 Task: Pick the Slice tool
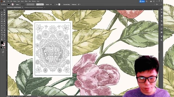tap(4, 37)
